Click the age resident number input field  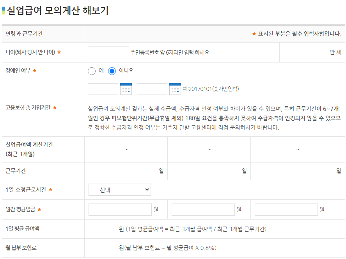108,52
